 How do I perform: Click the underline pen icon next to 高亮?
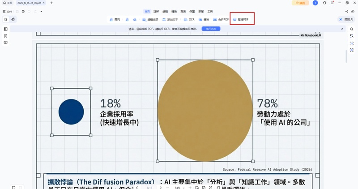click(127, 20)
